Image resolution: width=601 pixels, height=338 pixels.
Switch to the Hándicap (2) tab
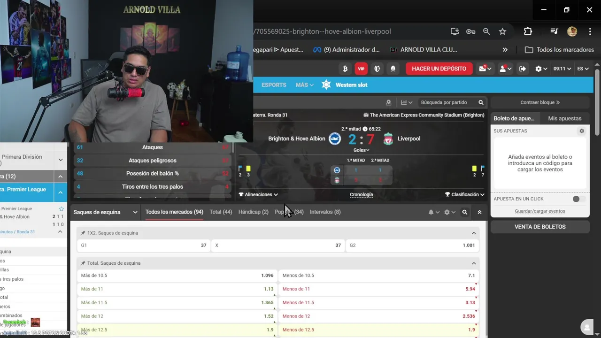click(x=254, y=212)
